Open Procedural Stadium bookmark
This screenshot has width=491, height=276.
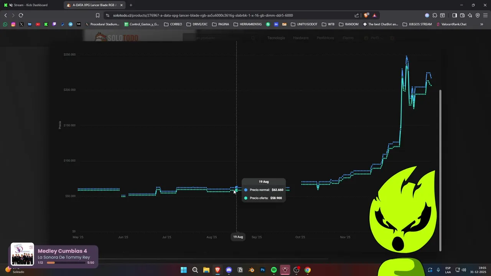pyautogui.click(x=102, y=24)
